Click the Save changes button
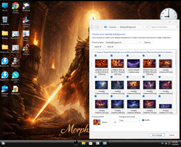This screenshot has width=181, height=147. [157, 135]
